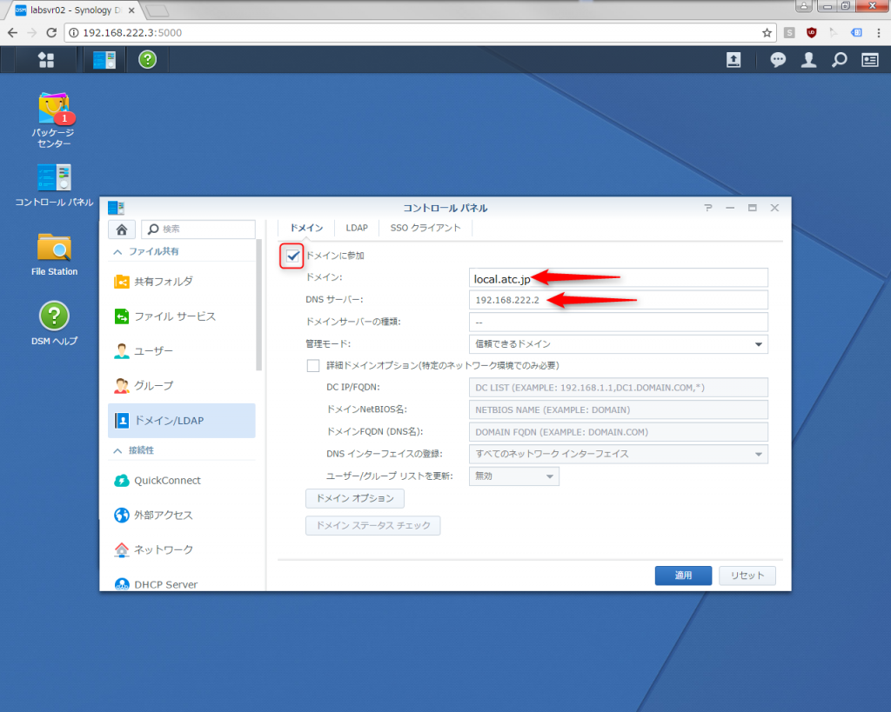Switch to the SSO クライアント tab

[x=425, y=228]
